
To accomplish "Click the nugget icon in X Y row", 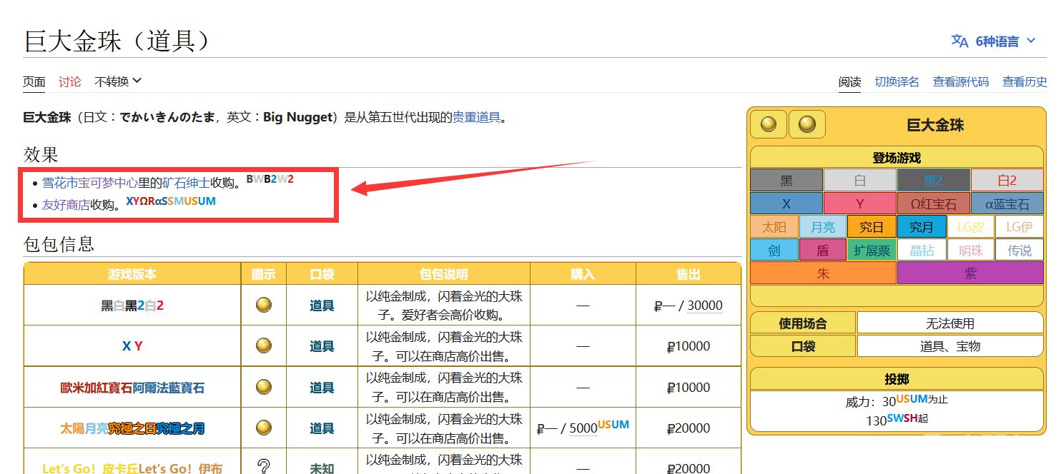I will (264, 346).
